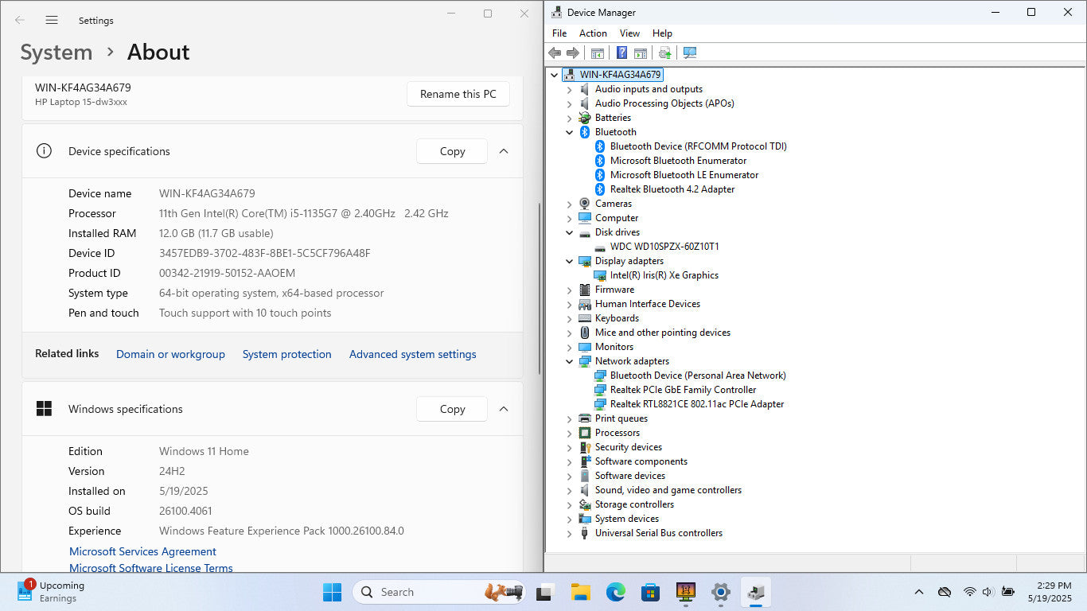The width and height of the screenshot is (1087, 611).
Task: Click Show/Hide Console Tree toolbar icon
Action: coord(597,53)
